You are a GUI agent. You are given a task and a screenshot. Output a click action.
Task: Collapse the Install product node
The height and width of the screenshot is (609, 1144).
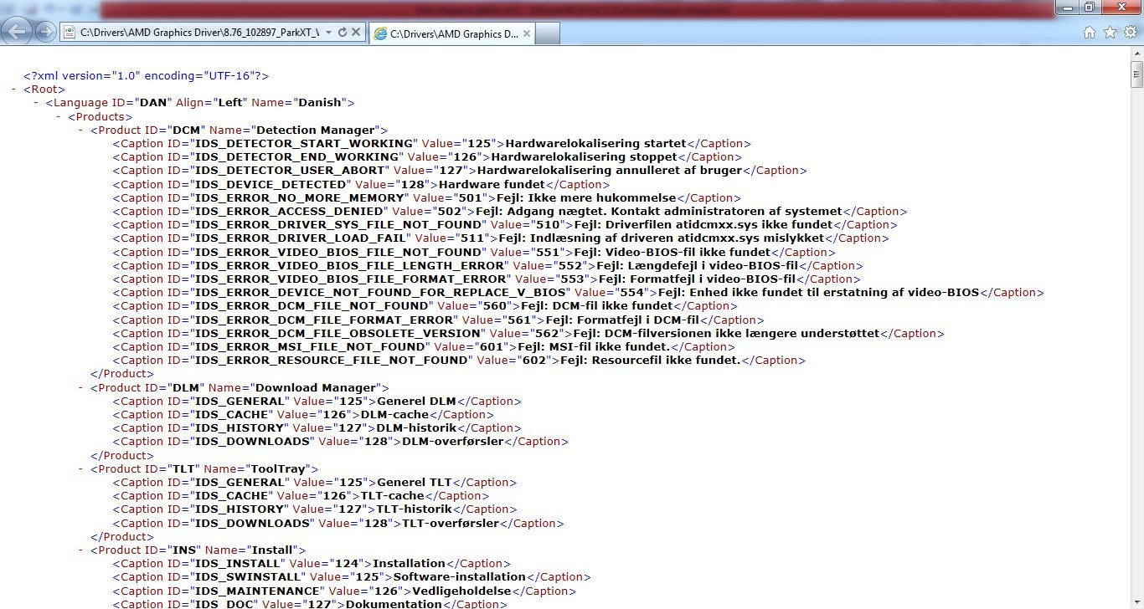tap(81, 550)
